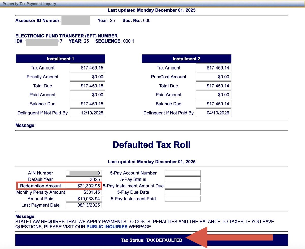305x249 pixels.
Task: Click the Installment 2 Balance Due value
Action: pyautogui.click(x=213, y=104)
